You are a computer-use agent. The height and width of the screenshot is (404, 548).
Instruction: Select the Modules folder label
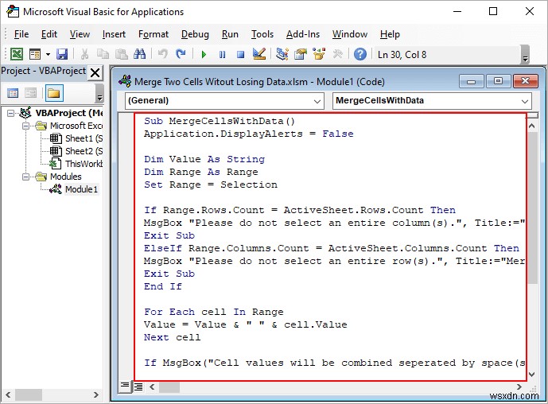66,177
